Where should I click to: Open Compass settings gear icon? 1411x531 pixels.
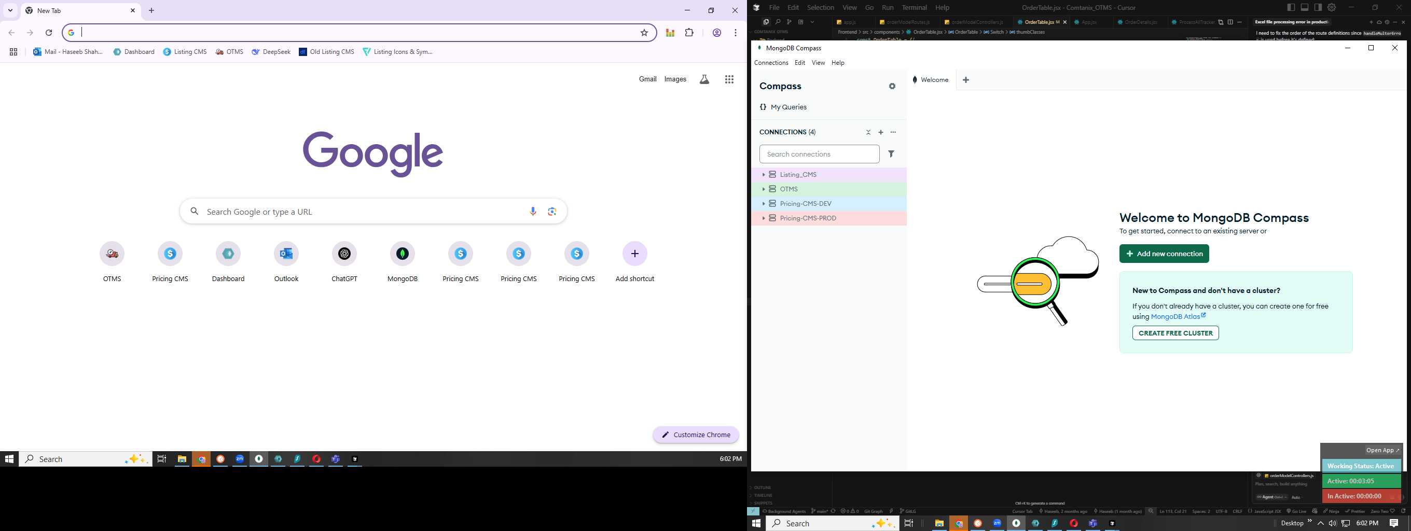892,87
